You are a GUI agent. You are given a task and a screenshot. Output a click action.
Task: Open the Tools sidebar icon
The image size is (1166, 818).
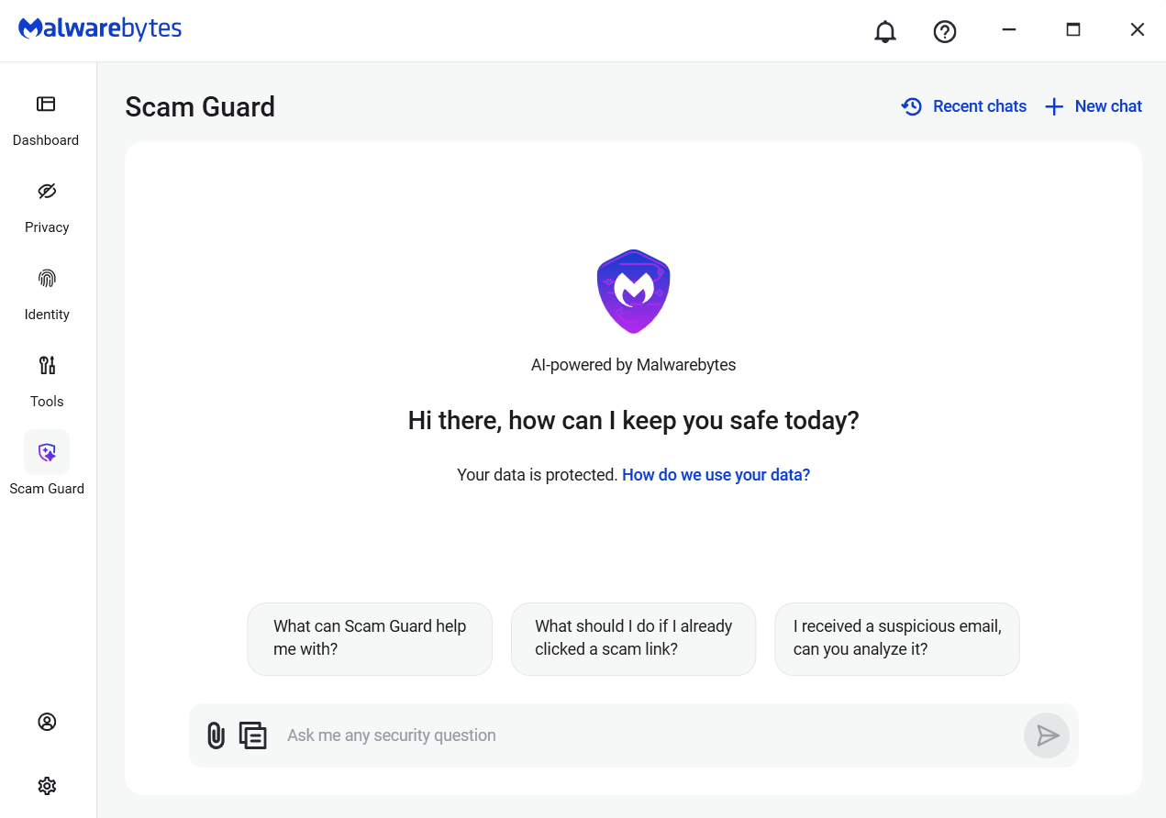tap(47, 365)
